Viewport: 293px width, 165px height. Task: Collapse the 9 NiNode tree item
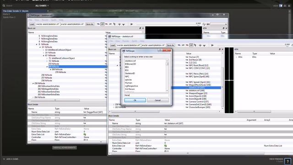(x=37, y=44)
